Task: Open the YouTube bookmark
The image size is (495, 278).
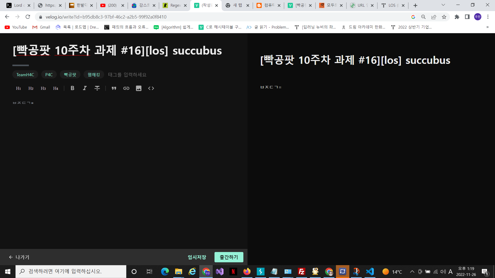Action: pyautogui.click(x=16, y=27)
